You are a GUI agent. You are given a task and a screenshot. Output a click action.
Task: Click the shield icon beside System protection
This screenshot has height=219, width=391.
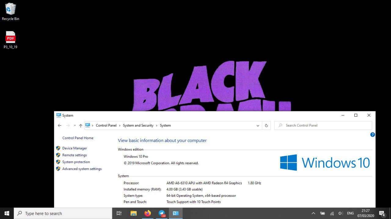click(58, 162)
